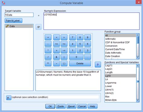
Task: Click the greater-than-or-equal button
Action: (x=64, y=44)
